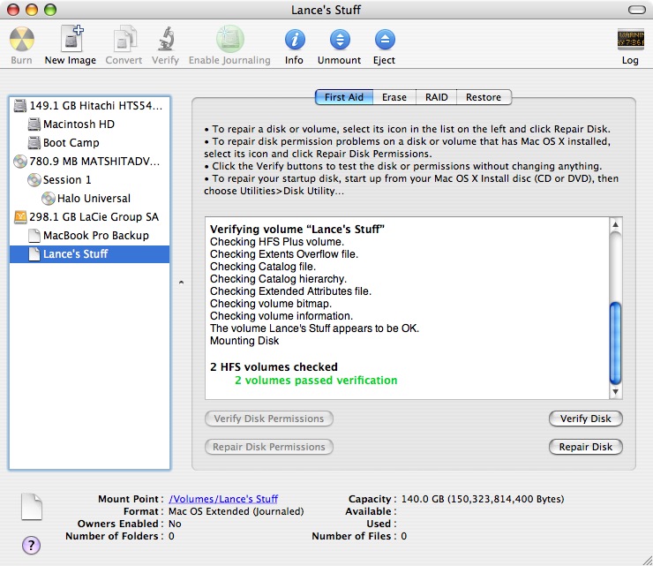The height and width of the screenshot is (566, 653).
Task: Click 'Checking Extents Overflow file.' log line
Action: pyautogui.click(x=284, y=254)
